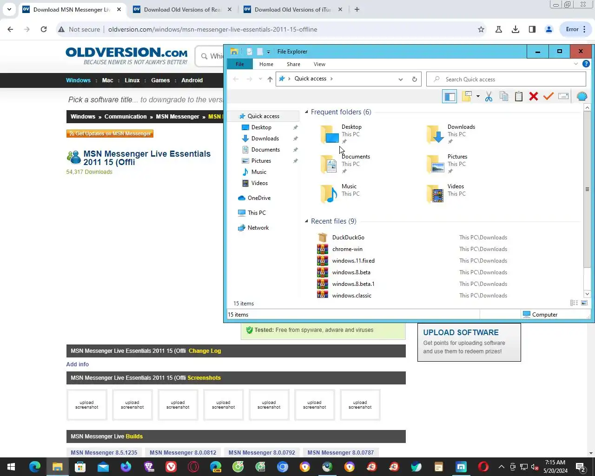Click the blue Help question mark icon
Viewport: 595px width, 476px height.
click(586, 64)
